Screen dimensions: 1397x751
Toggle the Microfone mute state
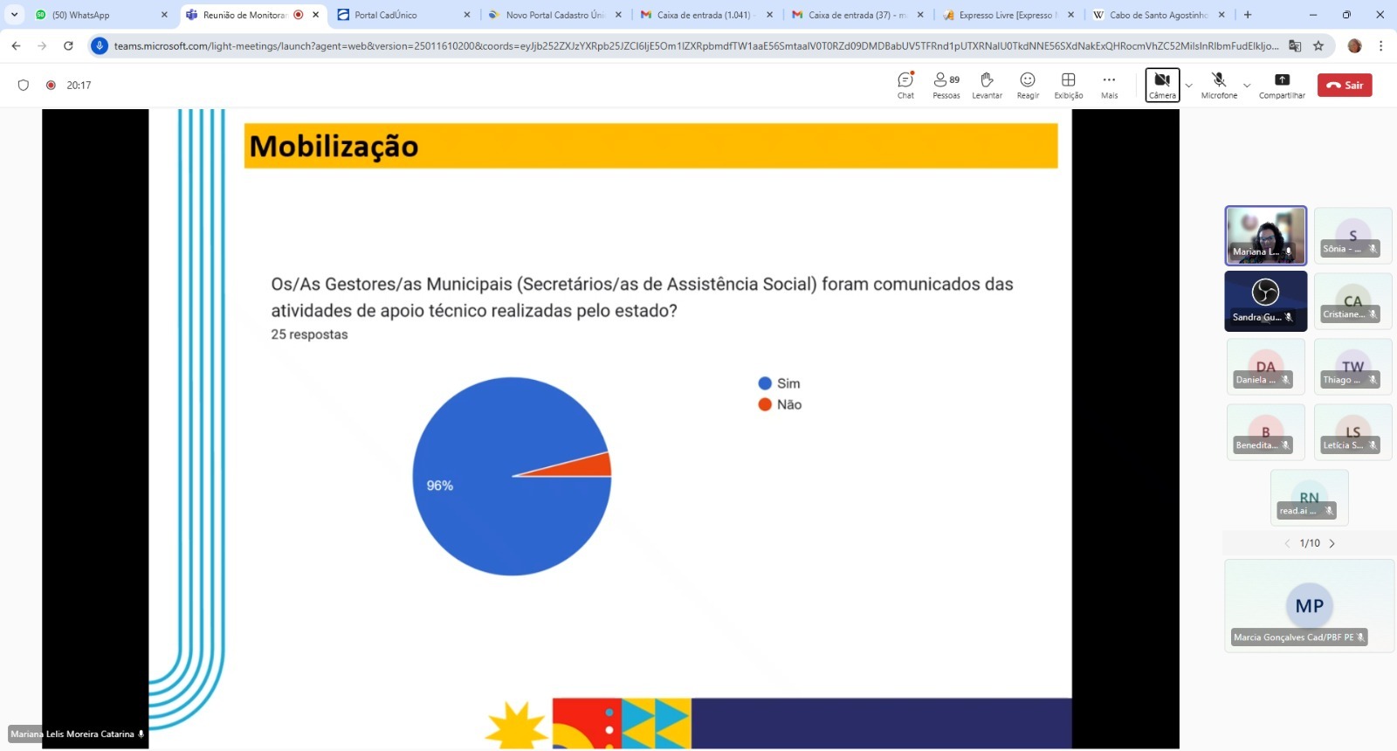tap(1219, 85)
